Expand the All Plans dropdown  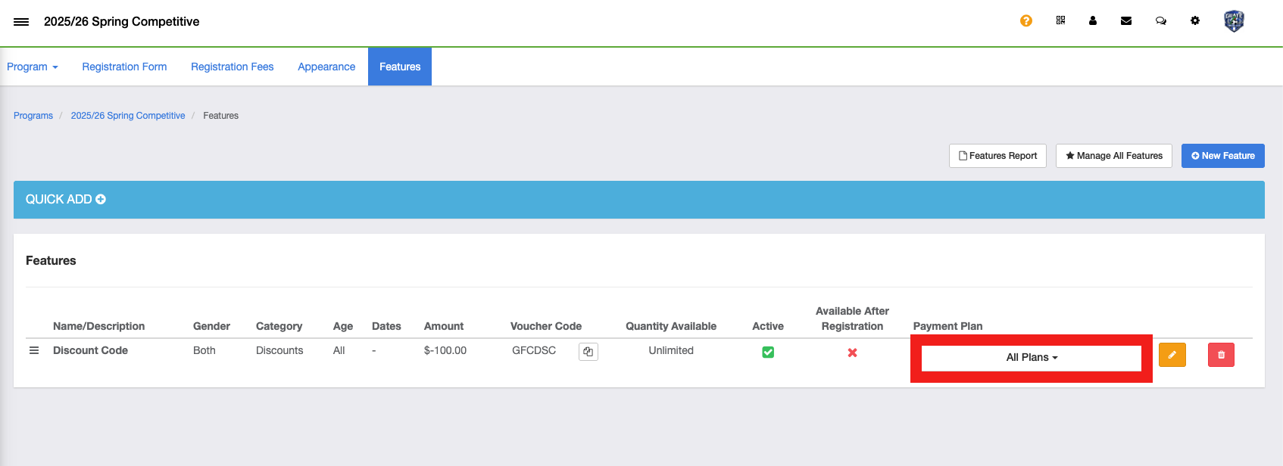pos(1031,358)
